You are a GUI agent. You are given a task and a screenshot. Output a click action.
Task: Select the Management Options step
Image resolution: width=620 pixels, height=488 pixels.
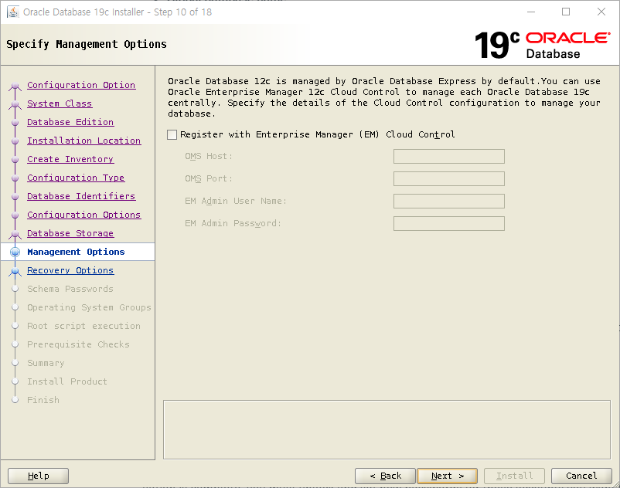76,252
